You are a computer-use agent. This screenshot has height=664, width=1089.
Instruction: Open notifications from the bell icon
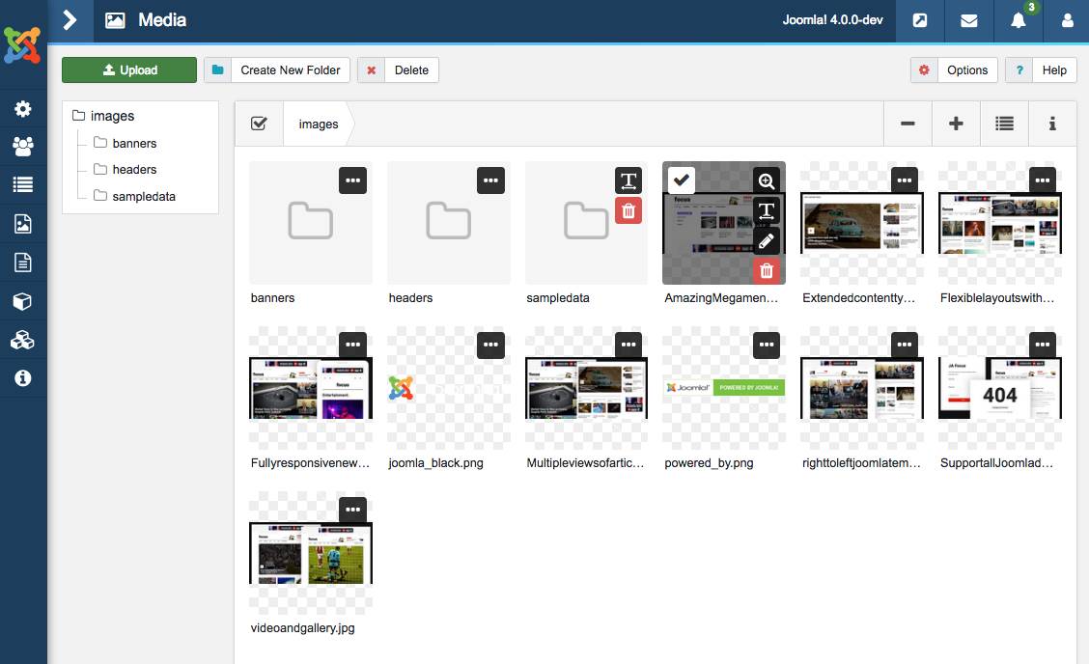(x=1019, y=20)
